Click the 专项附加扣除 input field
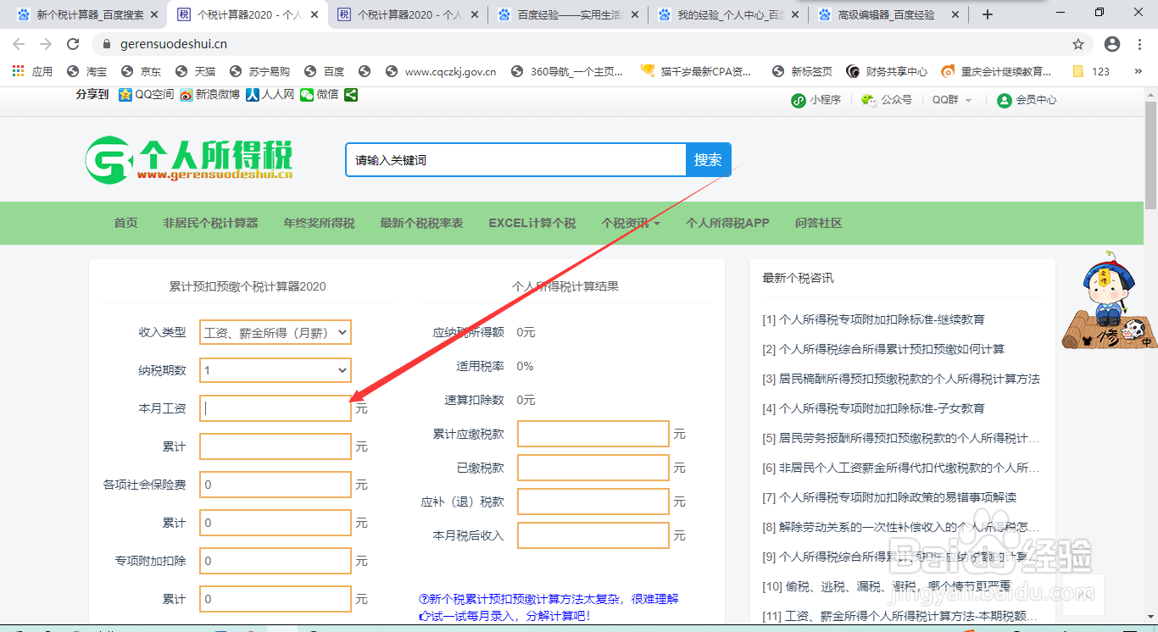The image size is (1158, 632). [276, 561]
